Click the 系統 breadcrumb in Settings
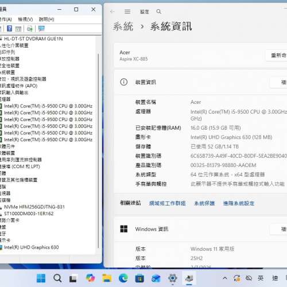 pyautogui.click(x=123, y=26)
